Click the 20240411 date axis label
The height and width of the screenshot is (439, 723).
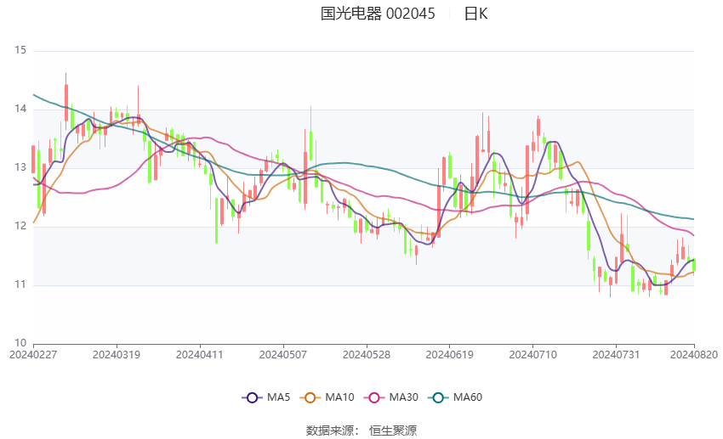(x=200, y=355)
